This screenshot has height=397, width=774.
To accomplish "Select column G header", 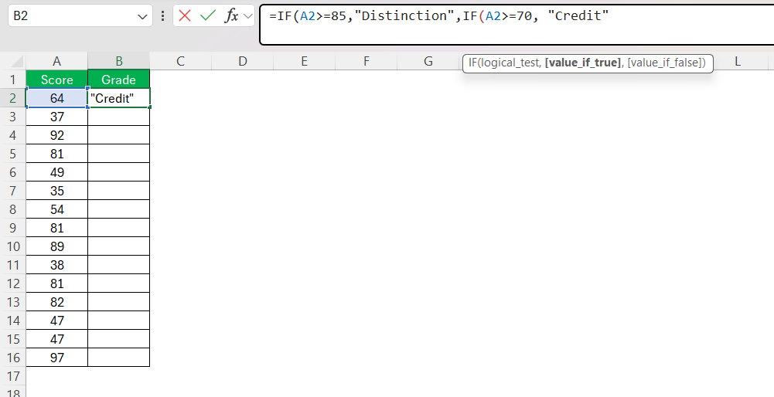I will [428, 61].
